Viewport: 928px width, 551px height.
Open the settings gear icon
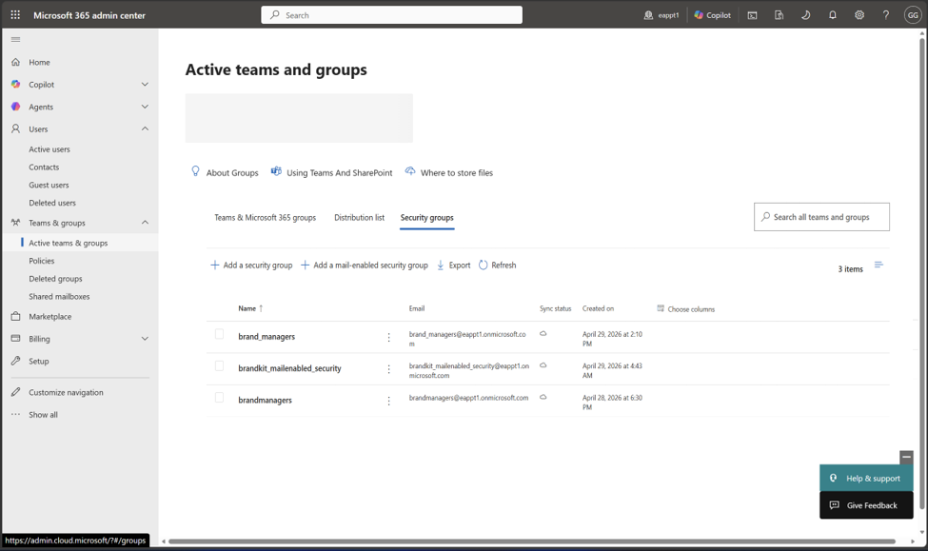point(859,15)
